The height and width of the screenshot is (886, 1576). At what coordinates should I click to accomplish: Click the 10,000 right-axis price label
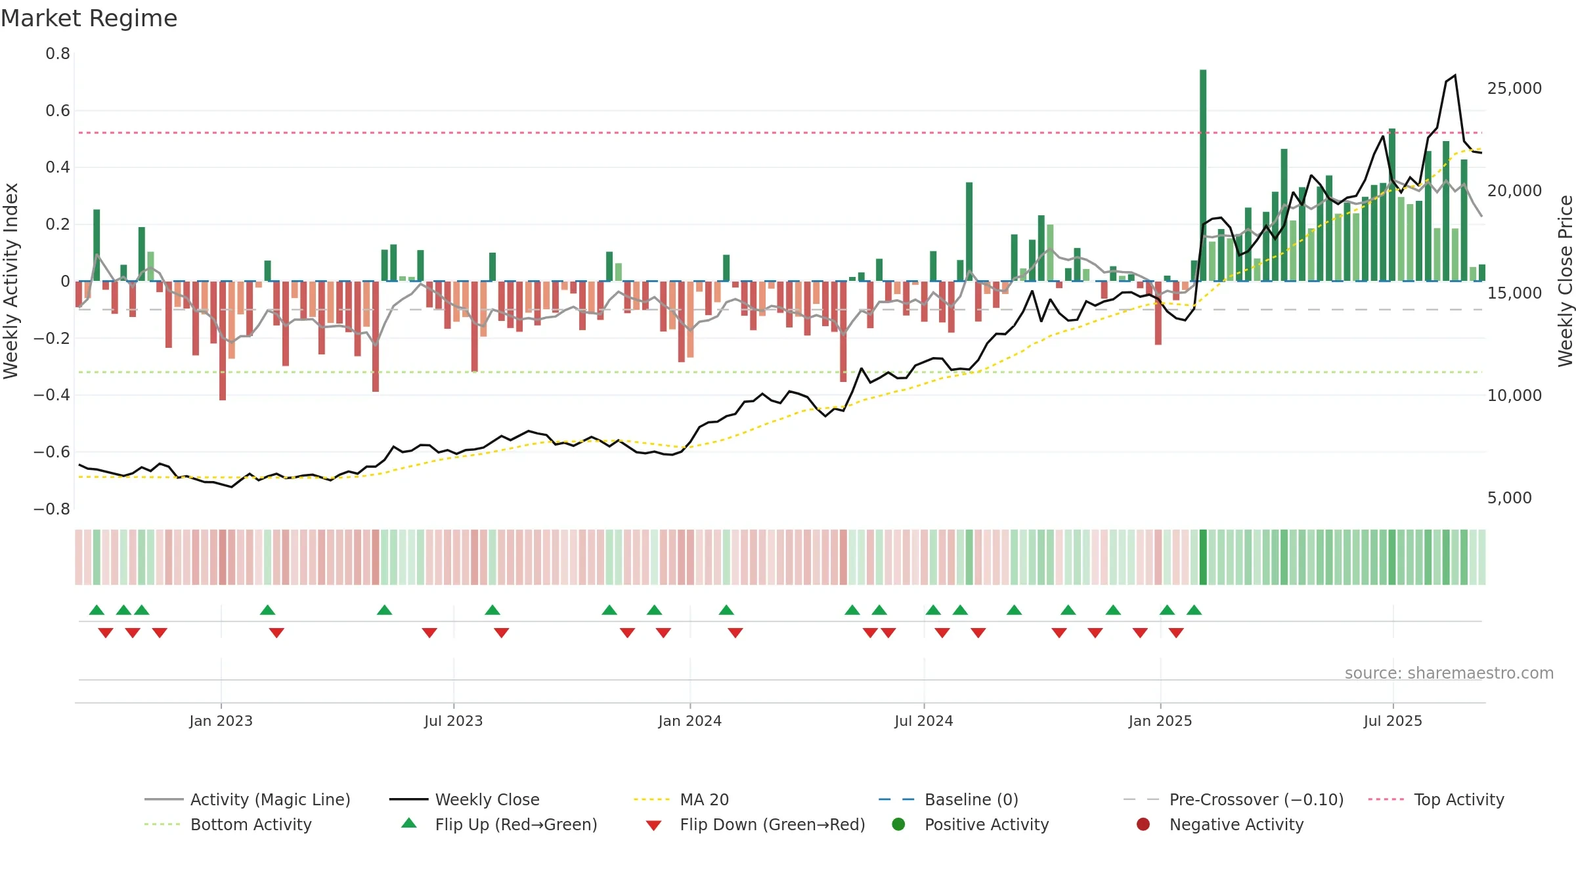[1514, 396]
